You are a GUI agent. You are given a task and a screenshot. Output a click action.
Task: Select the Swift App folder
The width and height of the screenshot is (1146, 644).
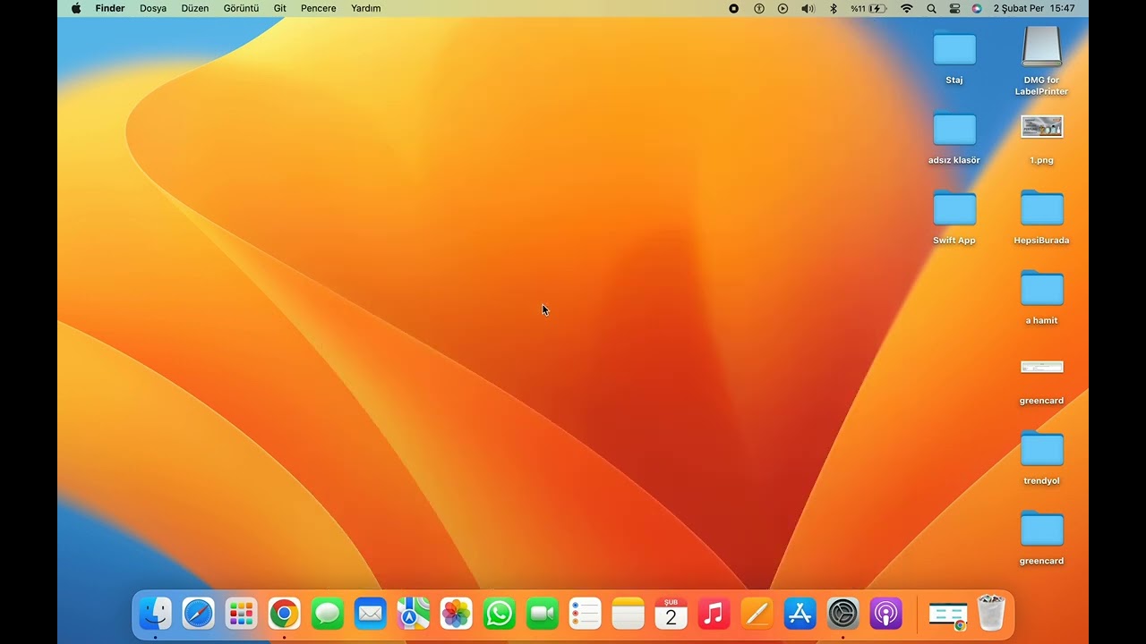(x=954, y=208)
